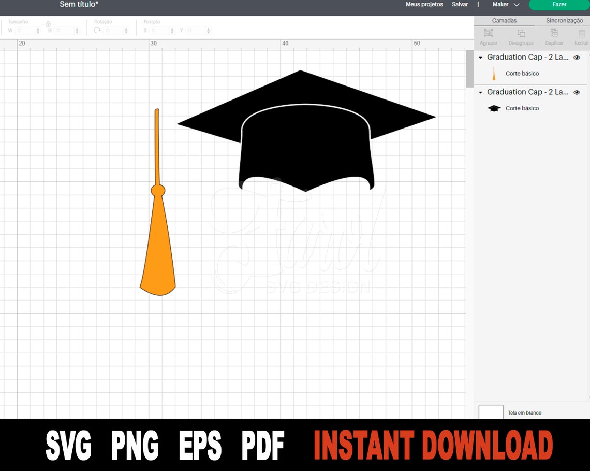Click the Tela em branco color swatch
The height and width of the screenshot is (471, 590).
coord(491,412)
